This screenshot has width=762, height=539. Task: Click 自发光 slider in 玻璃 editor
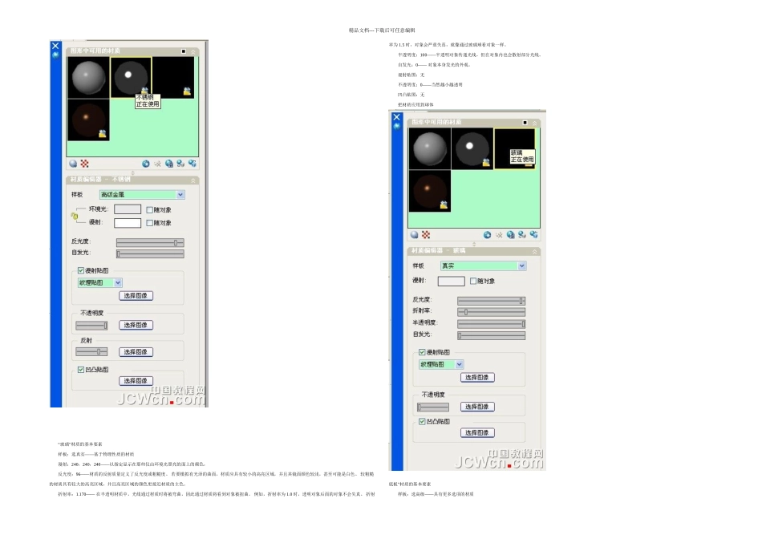click(492, 335)
